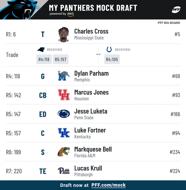Screen dimensions: 186x190
Task: Click Lucas Krull's #224 big board rank
Action: 175,171
